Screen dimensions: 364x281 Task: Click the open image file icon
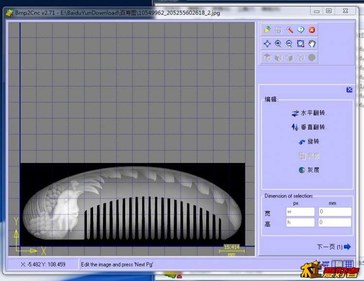click(x=267, y=30)
